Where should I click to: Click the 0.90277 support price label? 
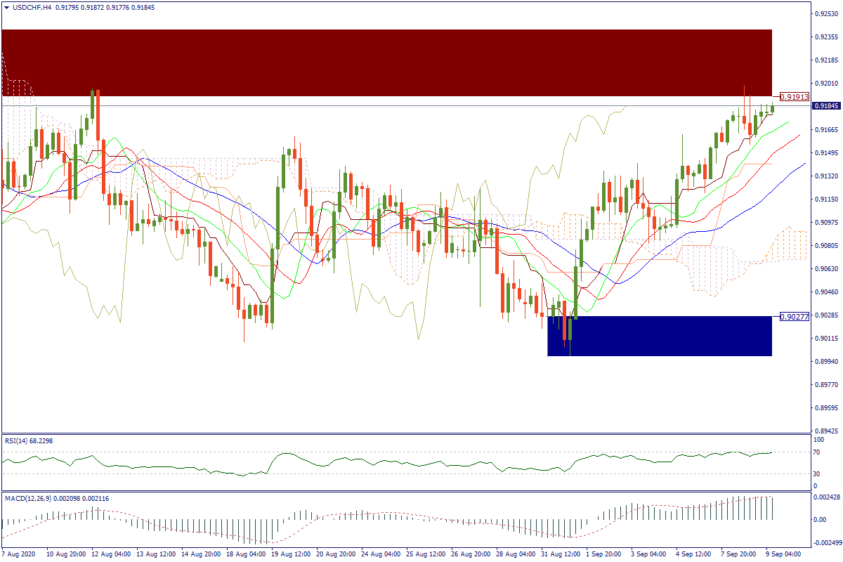tap(794, 316)
